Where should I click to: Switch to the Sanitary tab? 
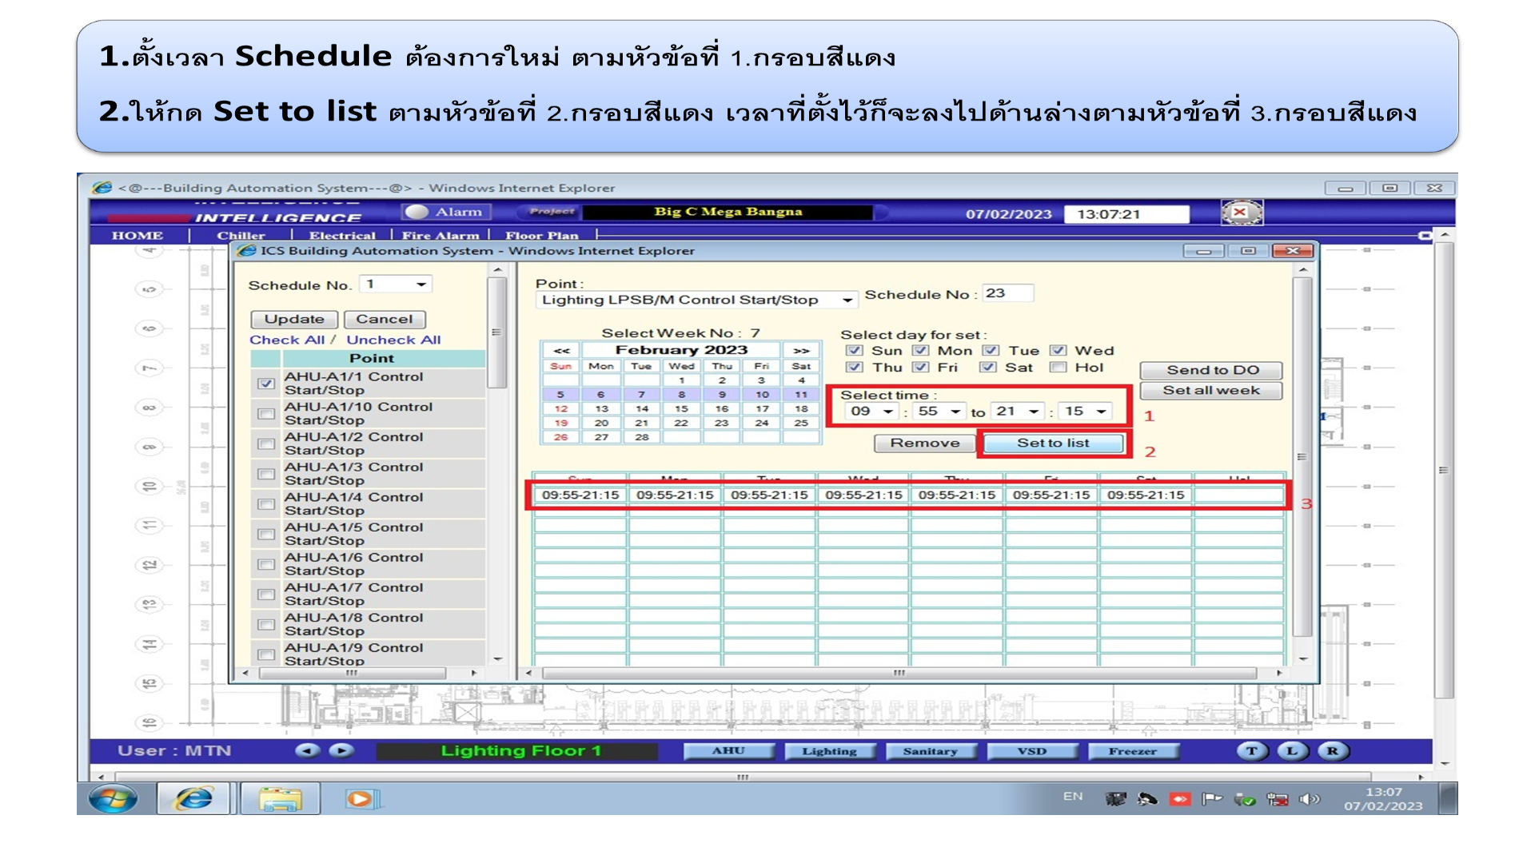[930, 751]
